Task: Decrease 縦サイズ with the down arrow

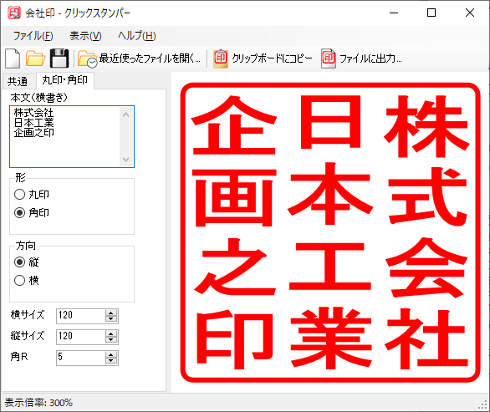Action: point(111,340)
